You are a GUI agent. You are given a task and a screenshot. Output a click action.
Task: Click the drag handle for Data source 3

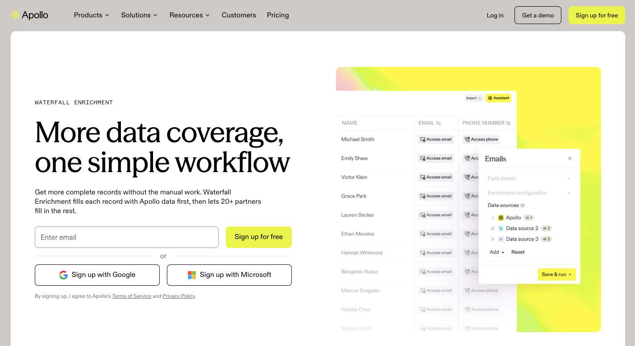coord(493,239)
